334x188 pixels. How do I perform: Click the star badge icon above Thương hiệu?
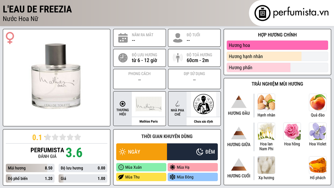pyautogui.click(x=123, y=104)
